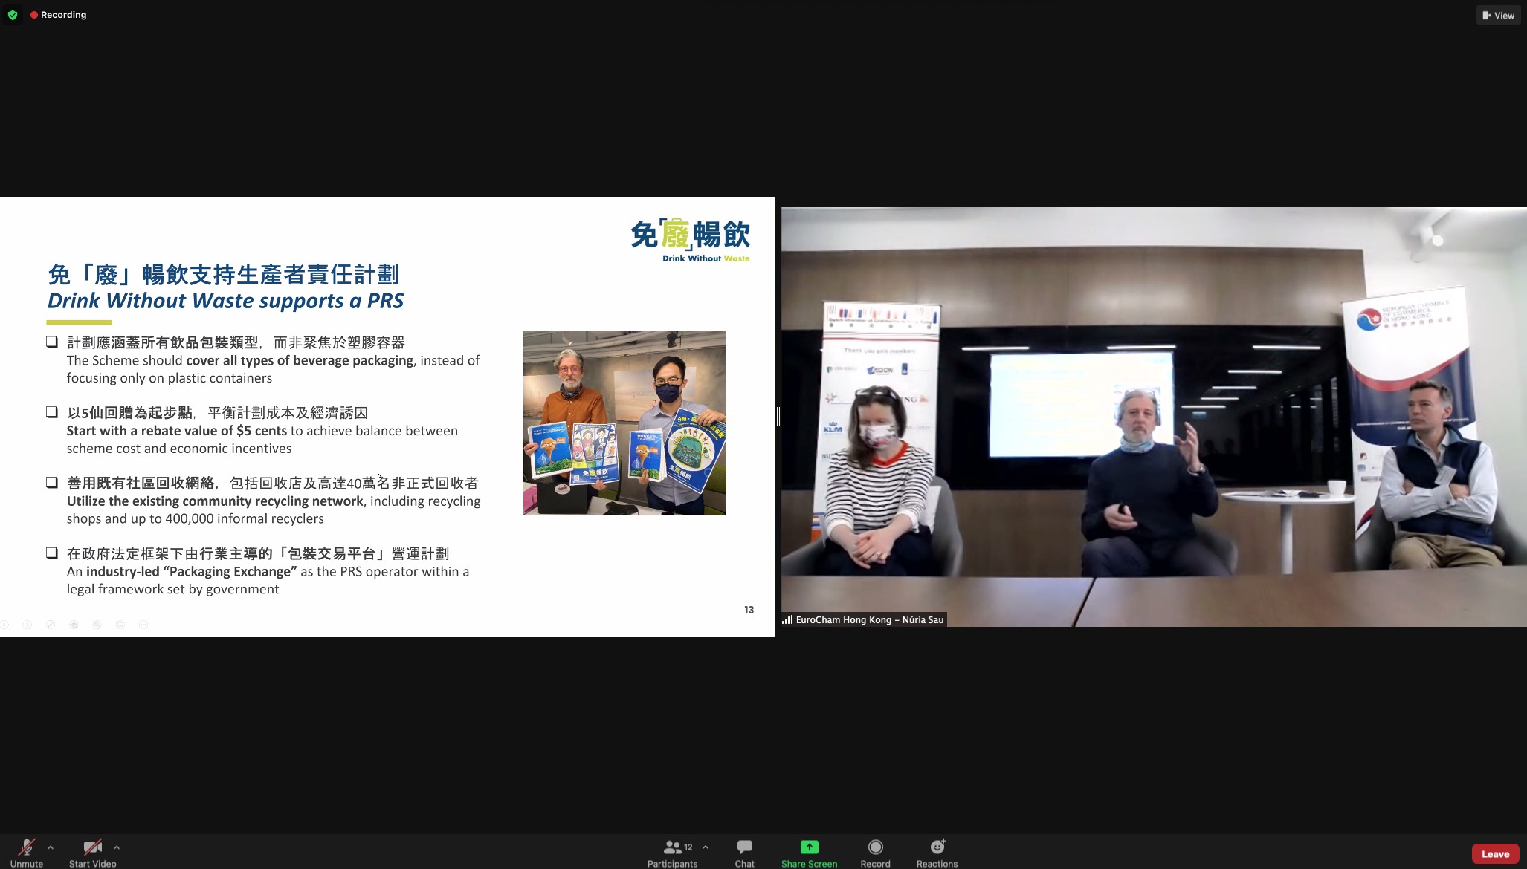This screenshot has height=869, width=1527.
Task: Open the View layout menu
Action: tap(1498, 15)
